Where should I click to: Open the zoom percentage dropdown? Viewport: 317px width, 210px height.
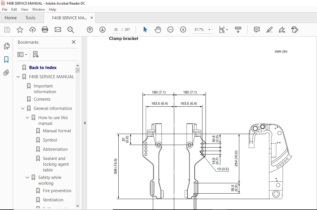pos(209,30)
